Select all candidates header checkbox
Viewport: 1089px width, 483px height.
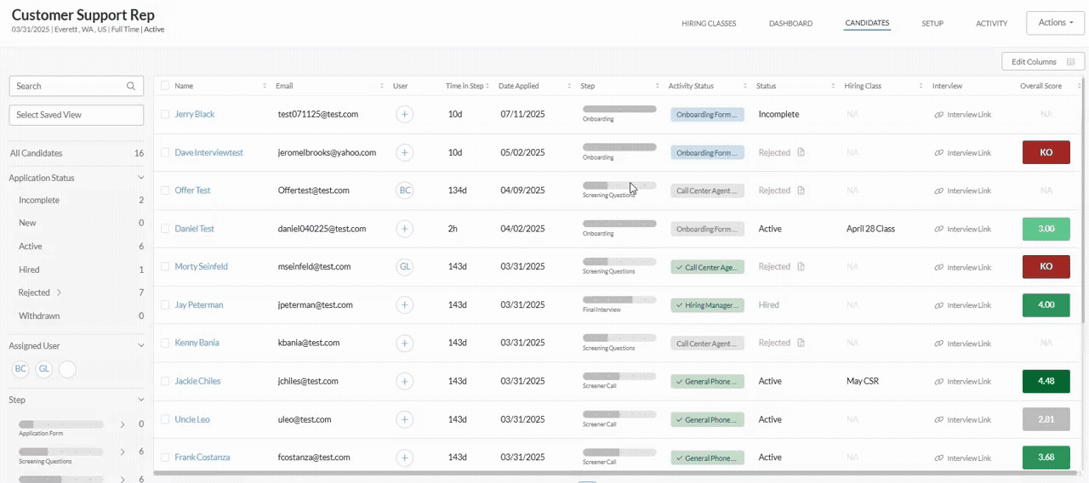165,86
